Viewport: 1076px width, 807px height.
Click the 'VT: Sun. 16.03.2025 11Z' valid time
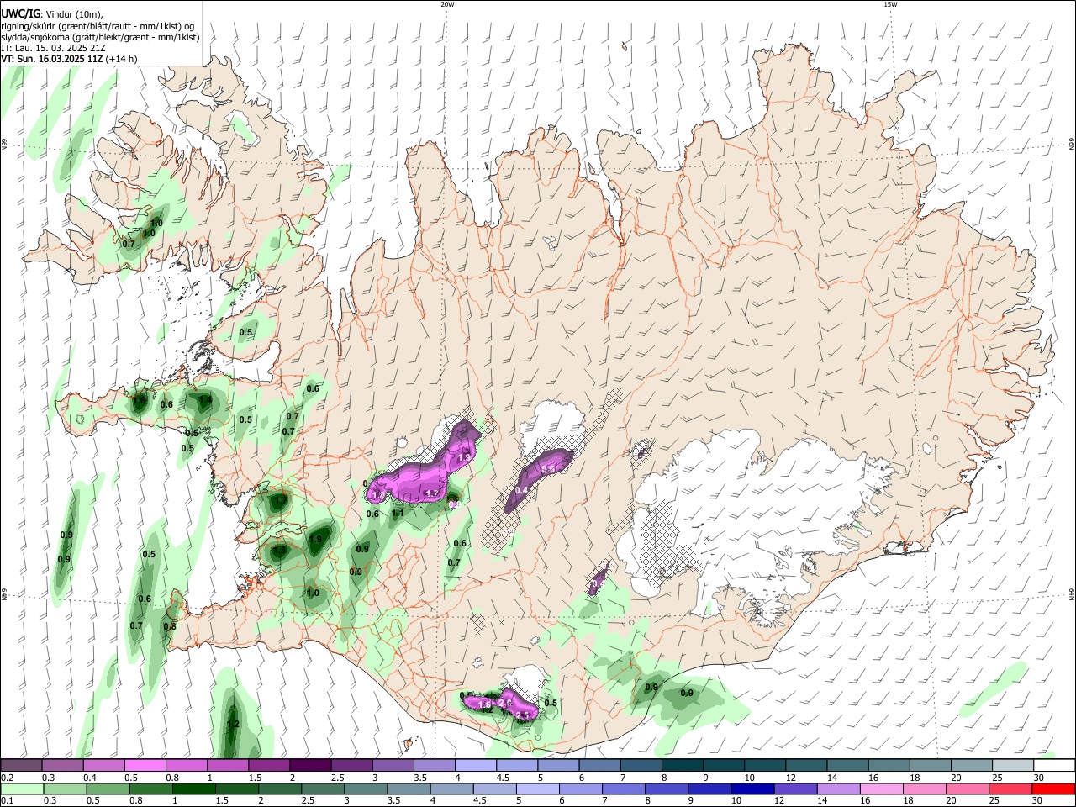point(52,59)
